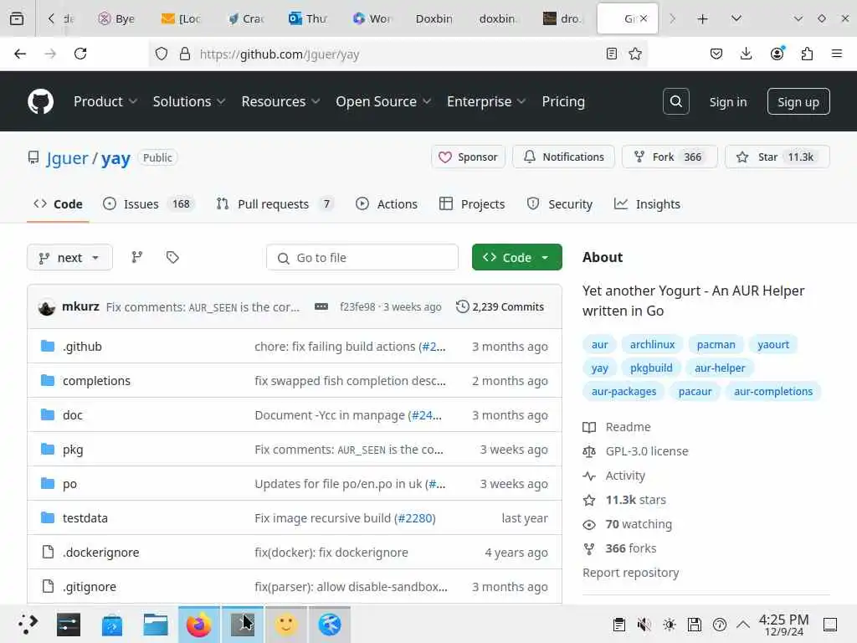View the repository branches icon
This screenshot has width=857, height=643.
pos(136,257)
